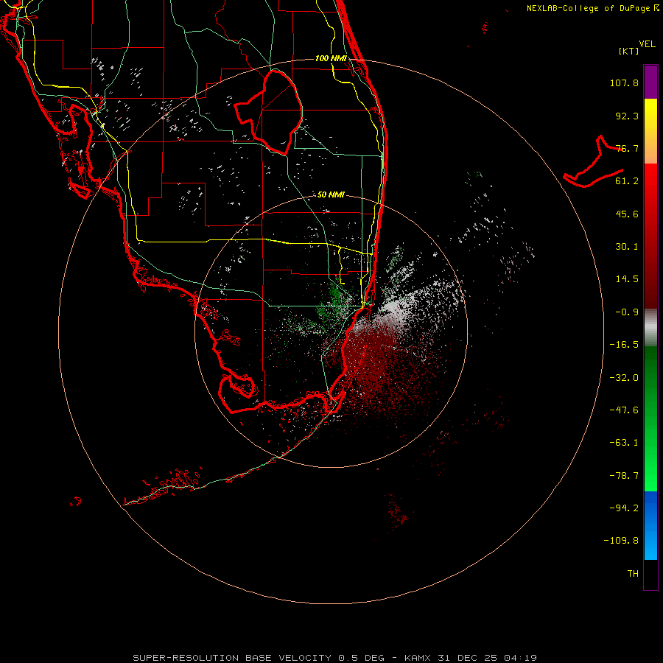Click the 61.2 legend value

627,181
